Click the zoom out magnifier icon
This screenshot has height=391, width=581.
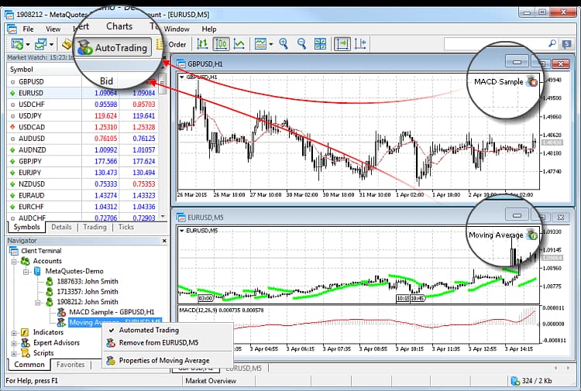(x=301, y=44)
